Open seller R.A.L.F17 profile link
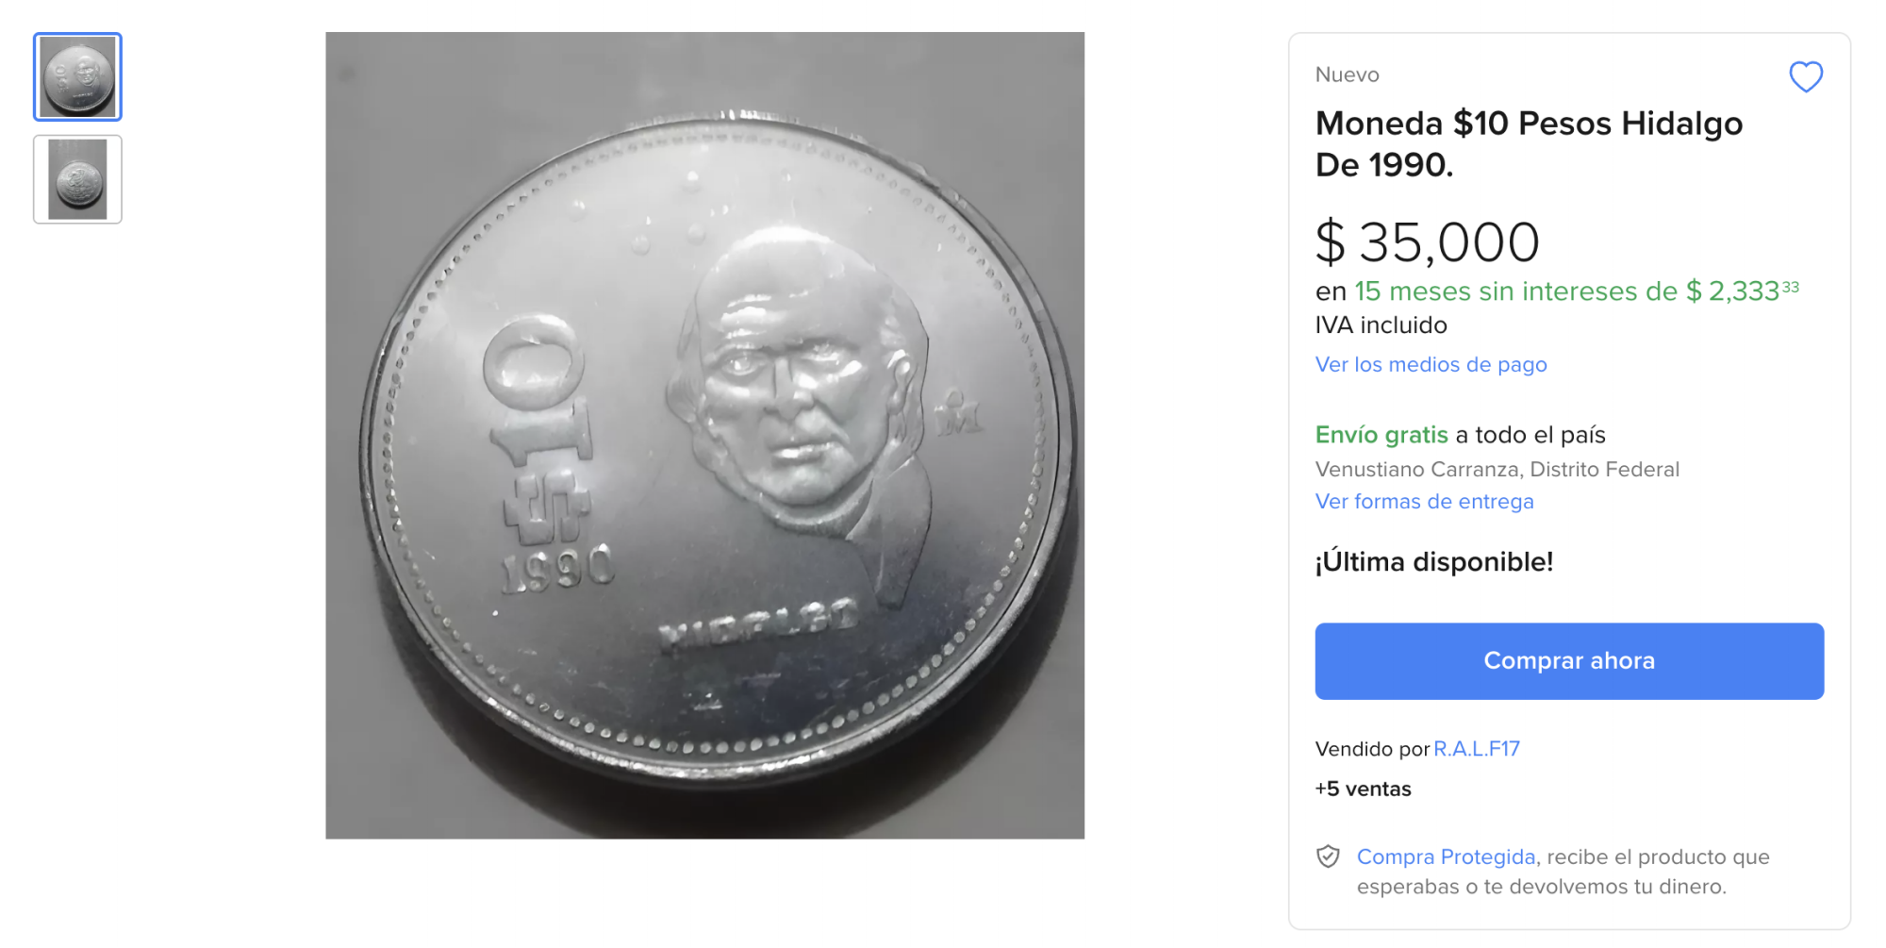 [1477, 749]
